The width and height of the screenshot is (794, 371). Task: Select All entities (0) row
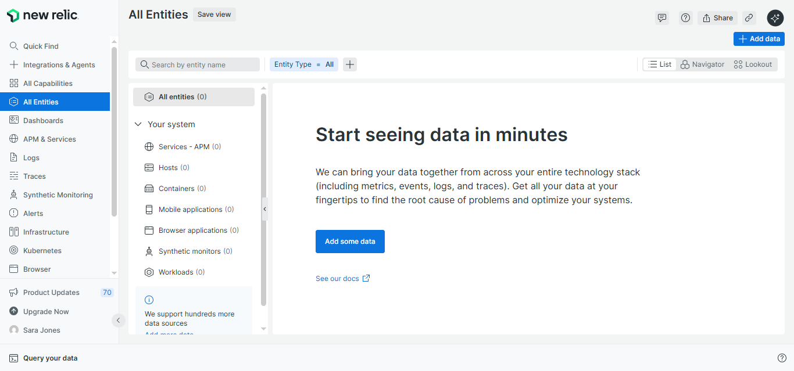[x=194, y=97]
